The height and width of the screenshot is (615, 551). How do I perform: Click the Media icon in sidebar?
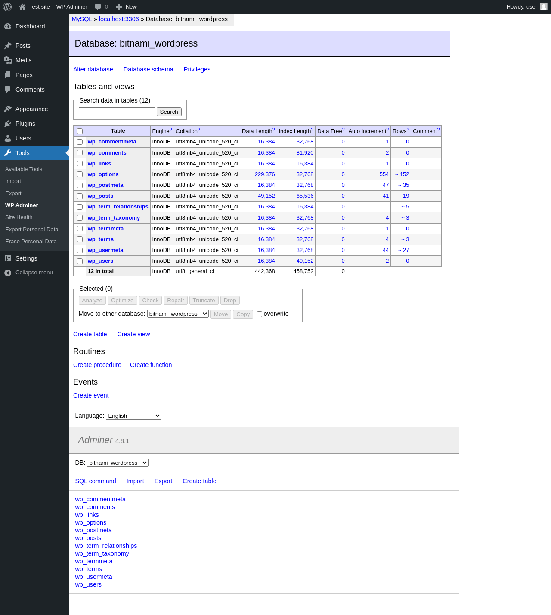click(x=8, y=60)
